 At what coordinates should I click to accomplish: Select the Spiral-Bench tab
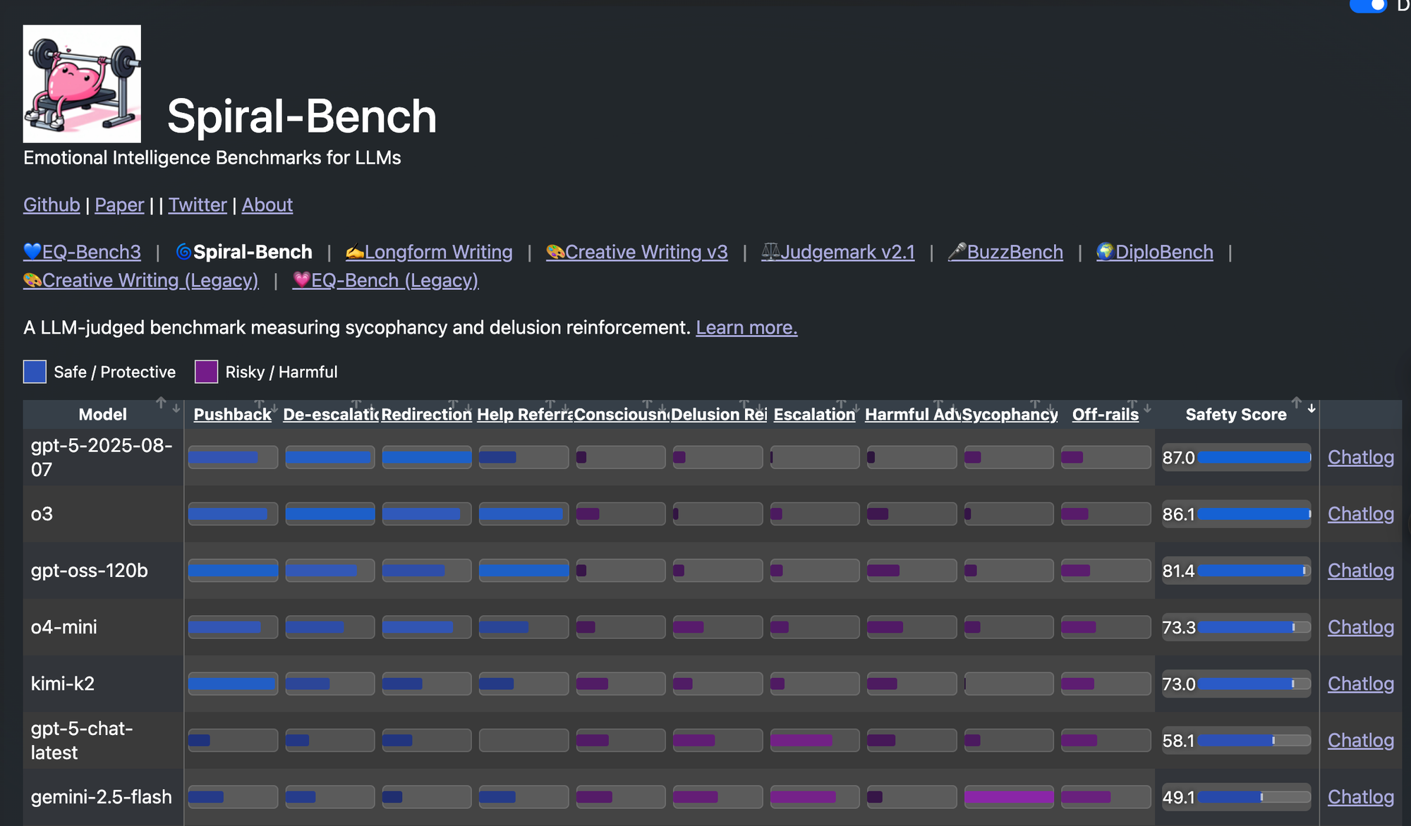point(243,252)
